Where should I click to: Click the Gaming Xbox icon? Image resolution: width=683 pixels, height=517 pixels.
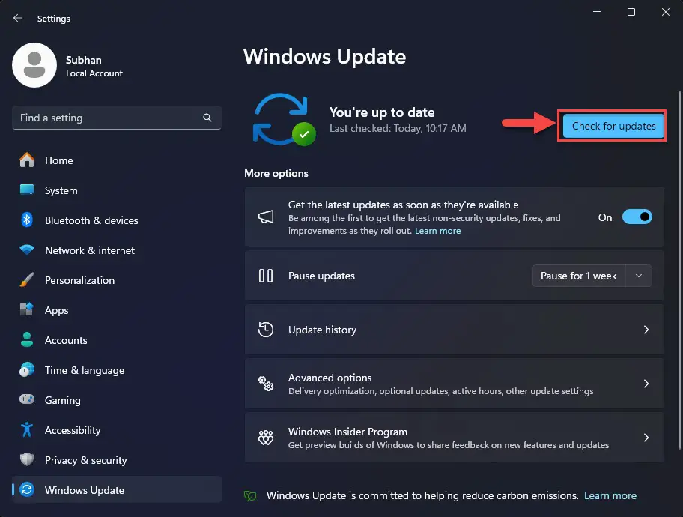click(26, 400)
